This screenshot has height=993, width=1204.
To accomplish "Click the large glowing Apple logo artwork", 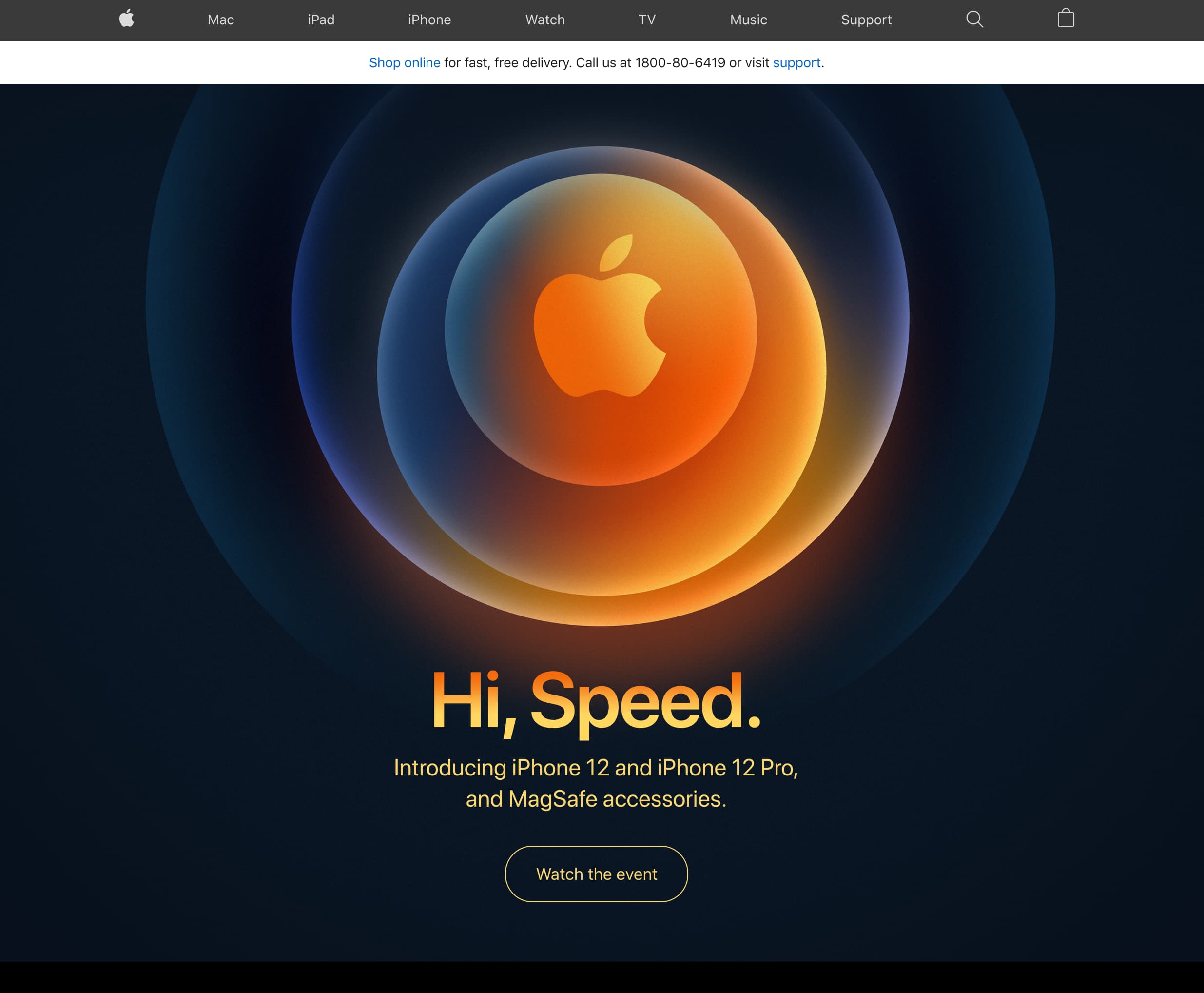I will (x=600, y=315).
